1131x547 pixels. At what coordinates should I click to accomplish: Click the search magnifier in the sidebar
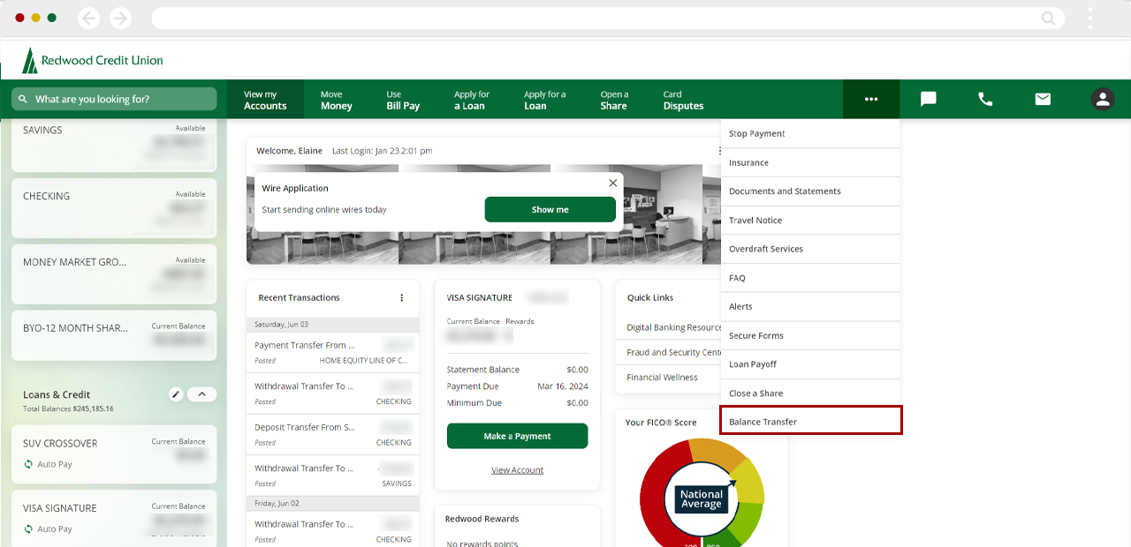(22, 99)
